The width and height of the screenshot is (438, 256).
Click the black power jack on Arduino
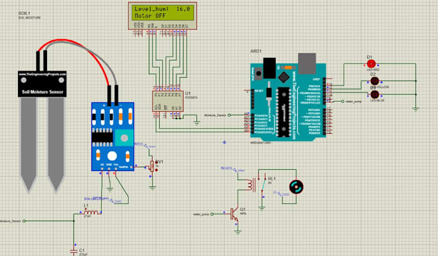pos(269,68)
